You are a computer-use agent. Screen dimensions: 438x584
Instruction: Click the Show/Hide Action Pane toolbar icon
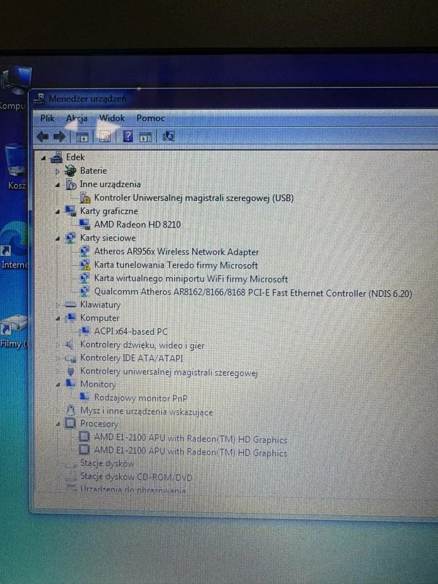[145, 136]
